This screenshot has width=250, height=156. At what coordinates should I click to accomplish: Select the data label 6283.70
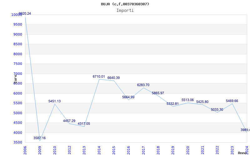[x=143, y=85]
